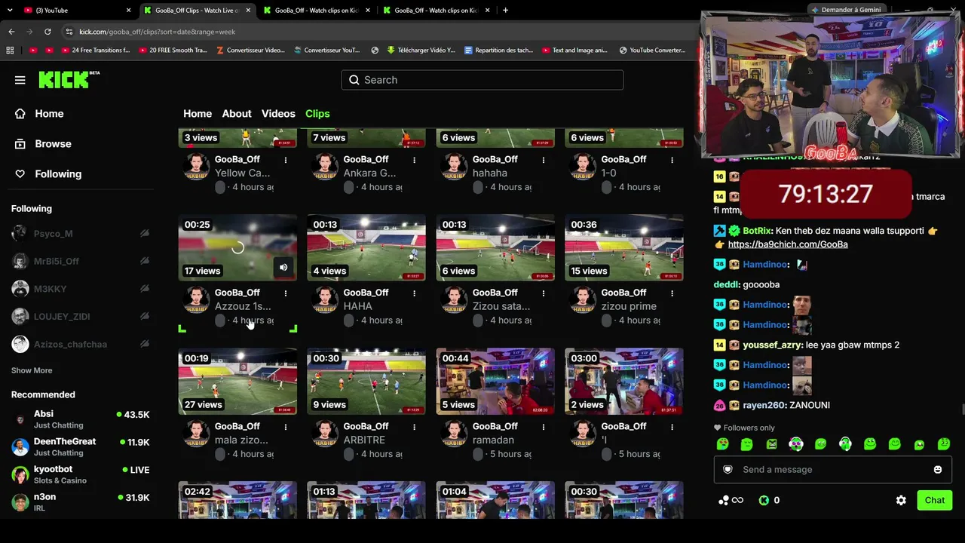Click the green Kick logo
Screen dimensions: 965x543
[x=69, y=79]
